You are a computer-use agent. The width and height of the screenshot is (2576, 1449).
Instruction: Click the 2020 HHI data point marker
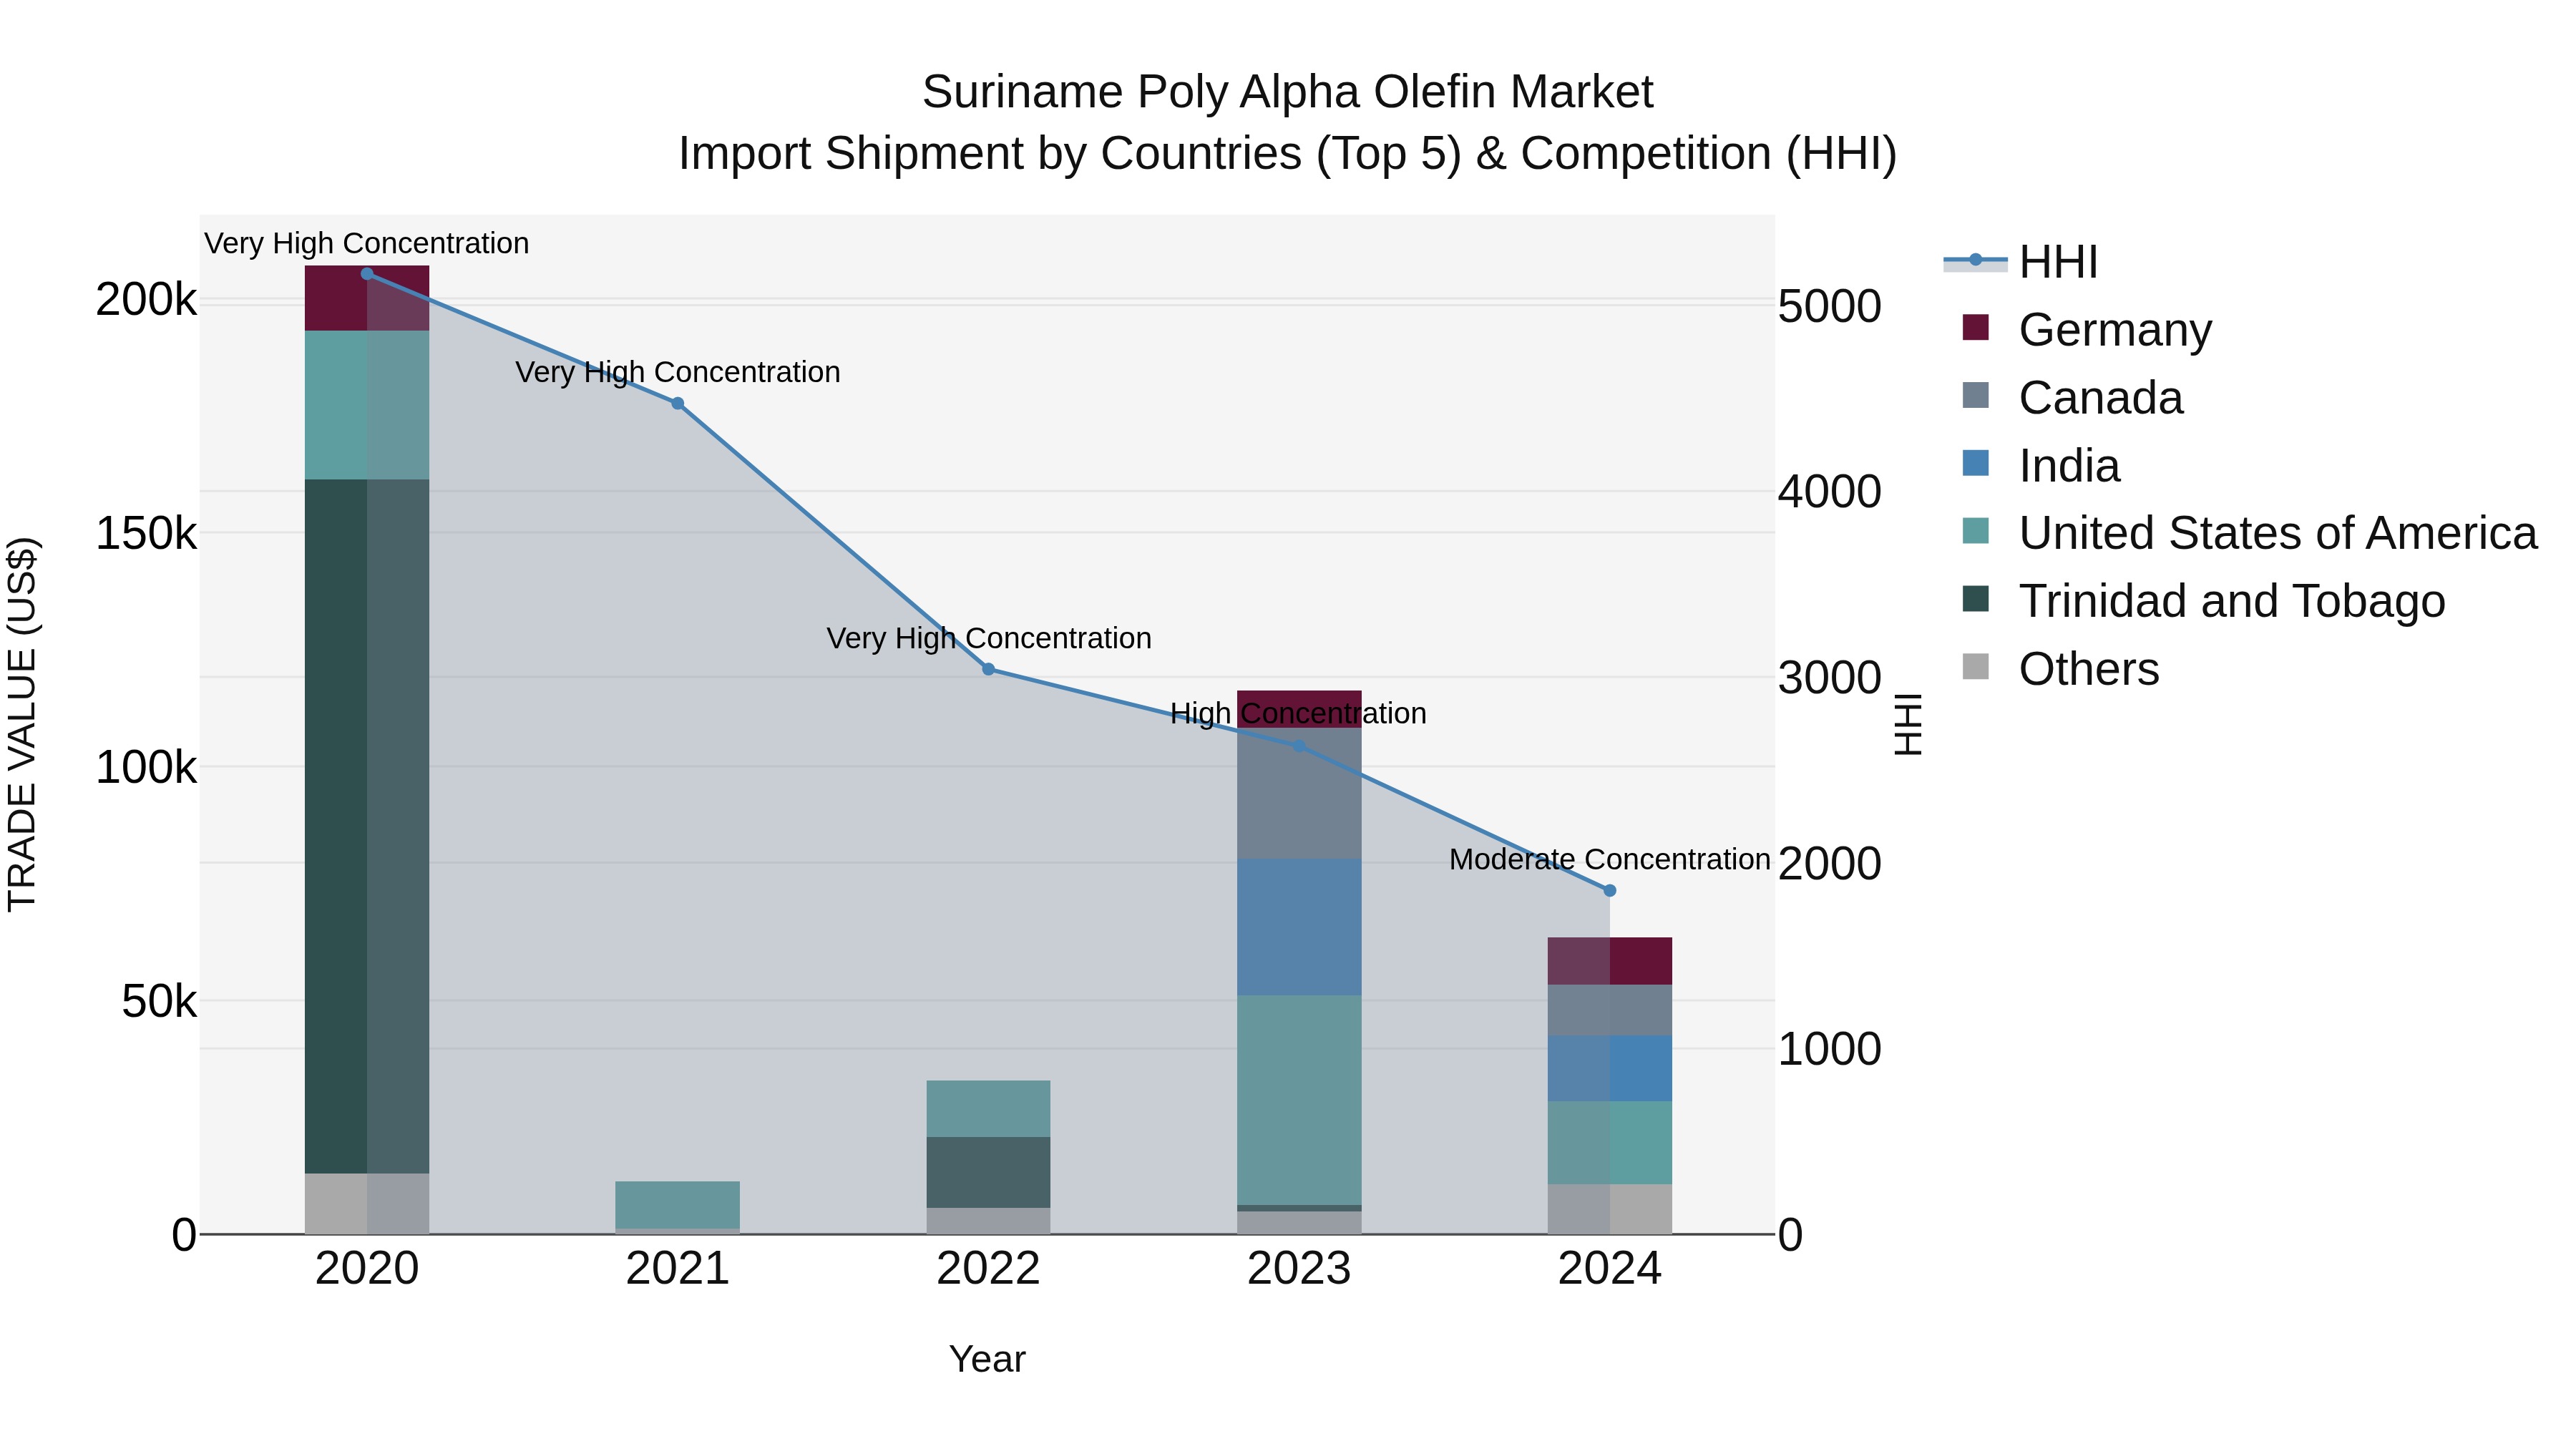367,274
